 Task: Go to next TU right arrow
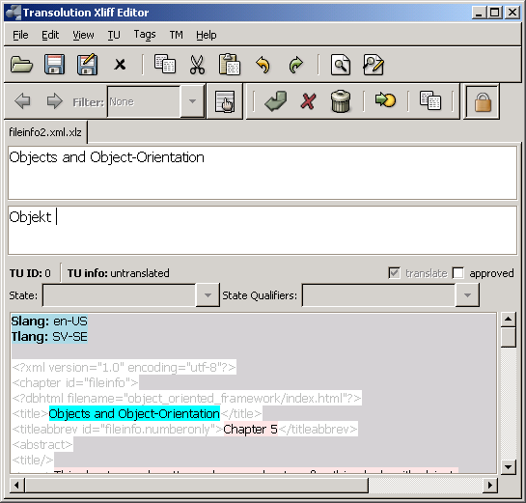pyautogui.click(x=54, y=101)
